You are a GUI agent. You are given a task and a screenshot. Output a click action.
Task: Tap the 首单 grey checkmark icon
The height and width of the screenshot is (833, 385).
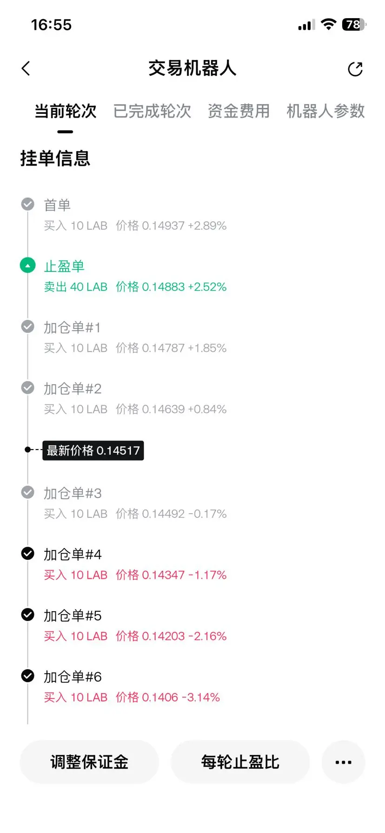[28, 204]
